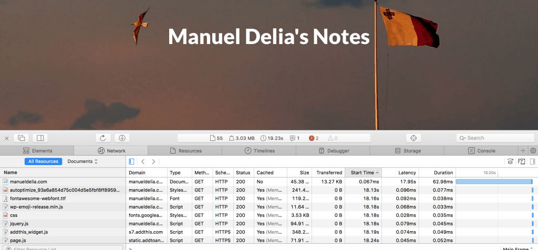Click the clear network items trash icon
538x250 pixels.
tap(522, 161)
